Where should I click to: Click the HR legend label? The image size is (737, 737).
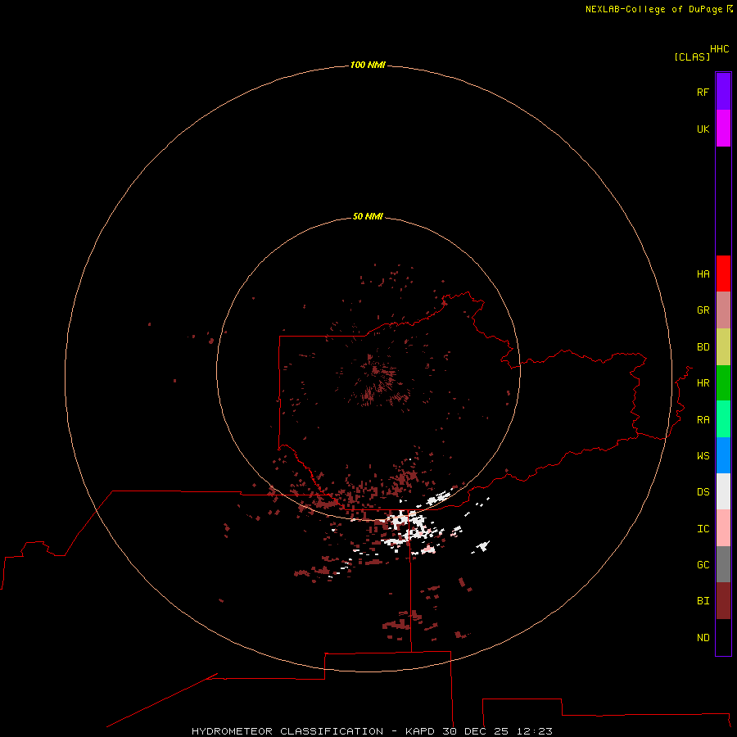pos(703,383)
